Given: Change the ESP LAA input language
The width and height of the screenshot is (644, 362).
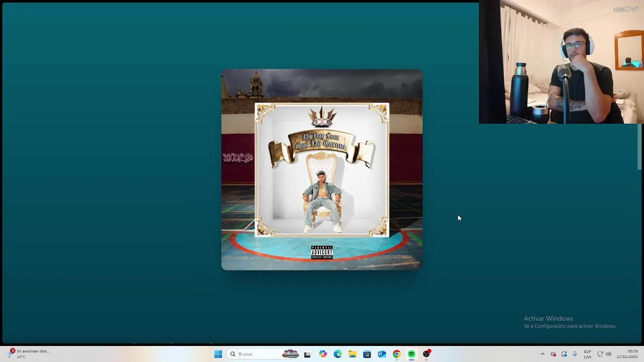Looking at the screenshot, I should point(588,354).
